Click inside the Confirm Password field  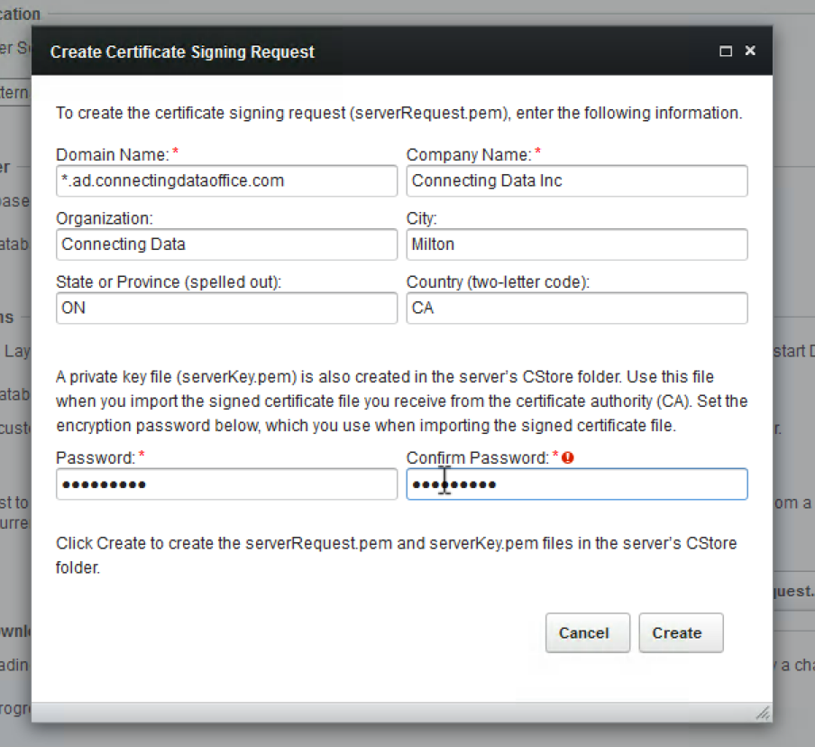(x=577, y=484)
